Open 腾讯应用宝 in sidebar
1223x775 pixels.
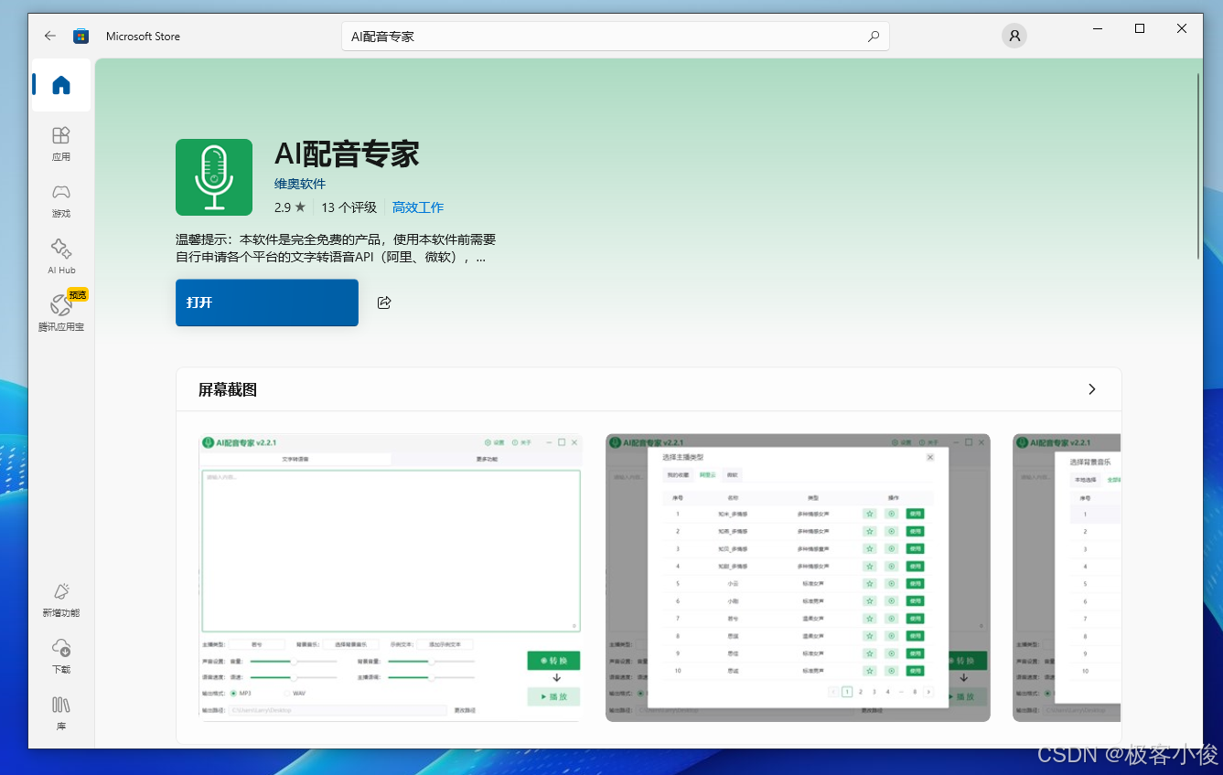61,313
